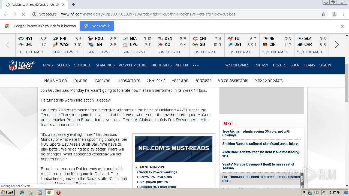
Task: Select the Features tab
Action: tap(180, 81)
